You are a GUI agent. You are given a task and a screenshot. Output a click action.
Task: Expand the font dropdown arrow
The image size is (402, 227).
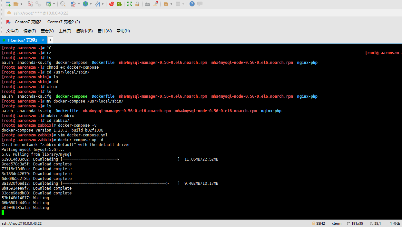tap(103, 4)
